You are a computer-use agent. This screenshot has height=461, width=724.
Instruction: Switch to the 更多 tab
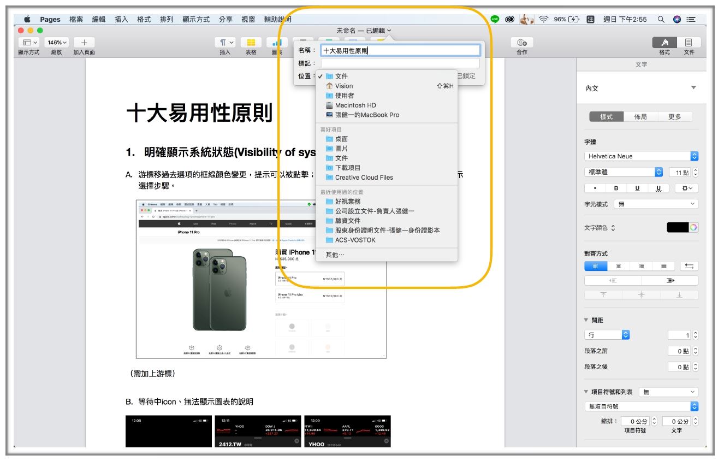coord(675,117)
